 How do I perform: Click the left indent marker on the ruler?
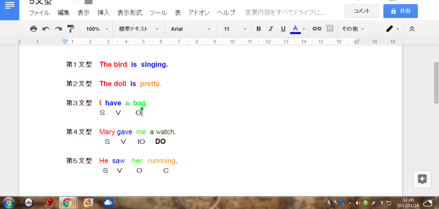point(65,42)
